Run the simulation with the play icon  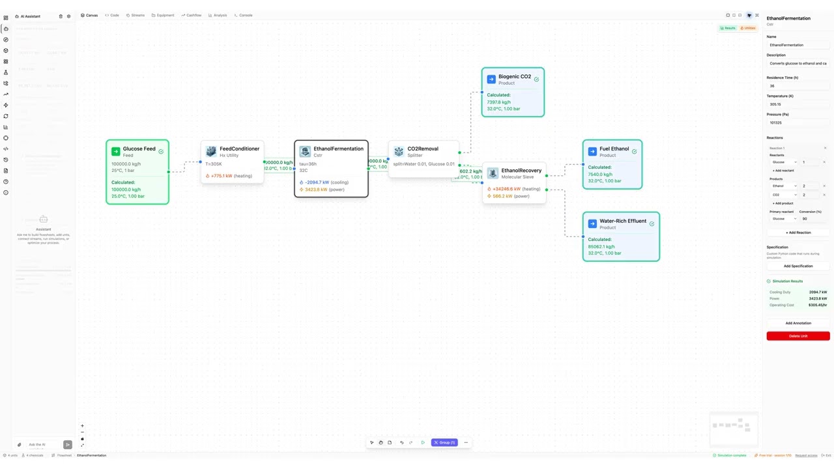click(x=423, y=442)
